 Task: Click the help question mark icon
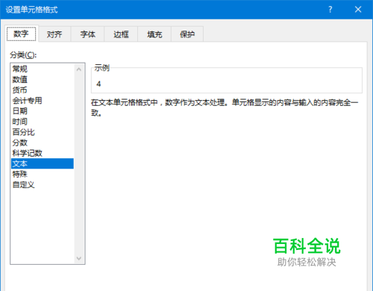pos(330,10)
